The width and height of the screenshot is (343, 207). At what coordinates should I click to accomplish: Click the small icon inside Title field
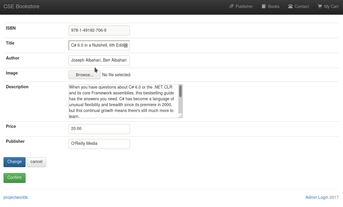click(x=126, y=45)
